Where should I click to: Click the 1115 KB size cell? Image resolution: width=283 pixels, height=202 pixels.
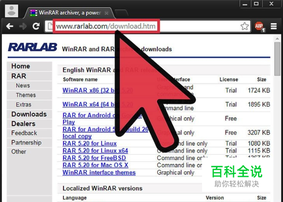259,151
